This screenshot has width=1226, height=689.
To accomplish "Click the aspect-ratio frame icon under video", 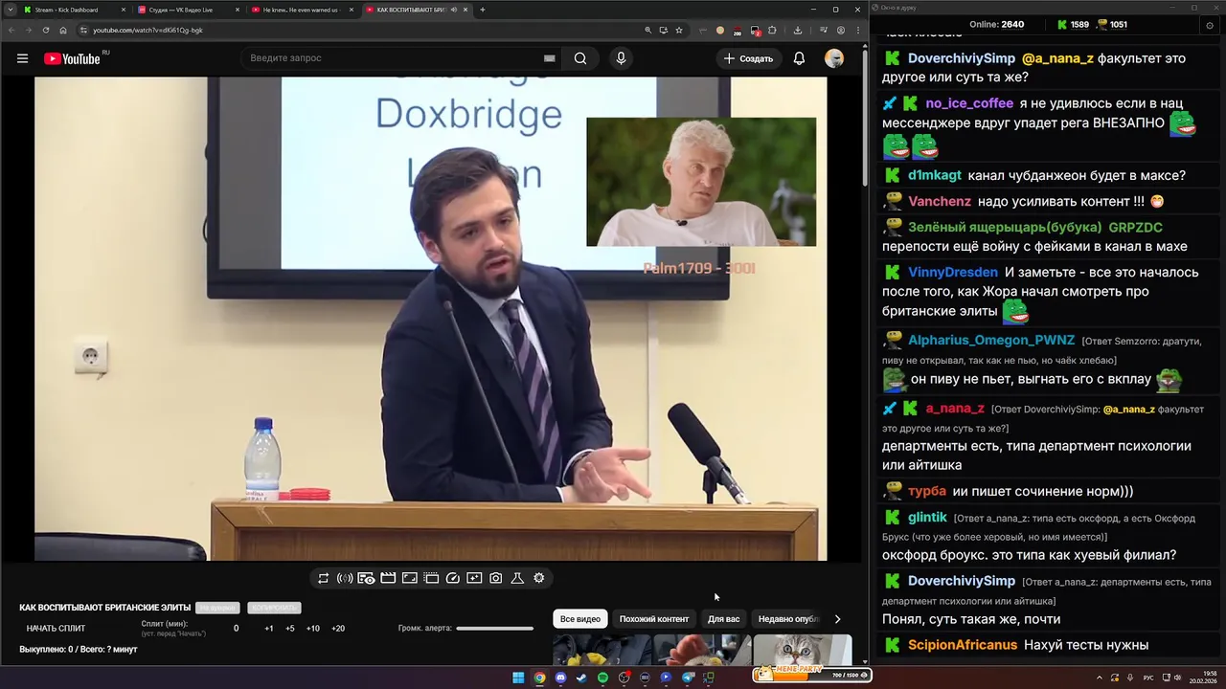I will coord(409,578).
